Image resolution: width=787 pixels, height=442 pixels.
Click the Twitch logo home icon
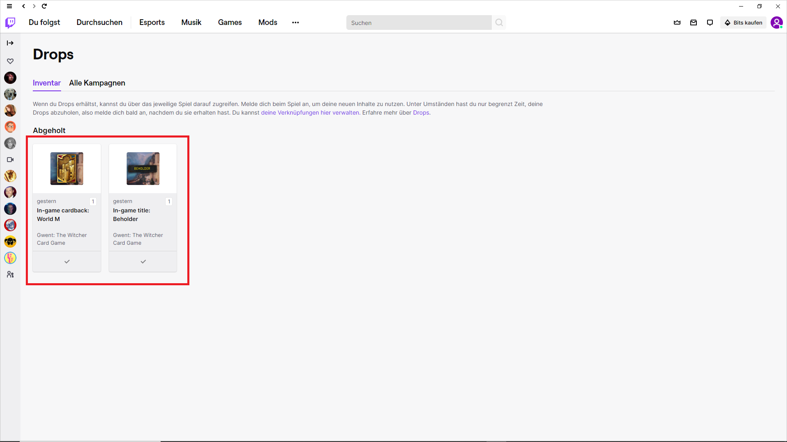(10, 23)
